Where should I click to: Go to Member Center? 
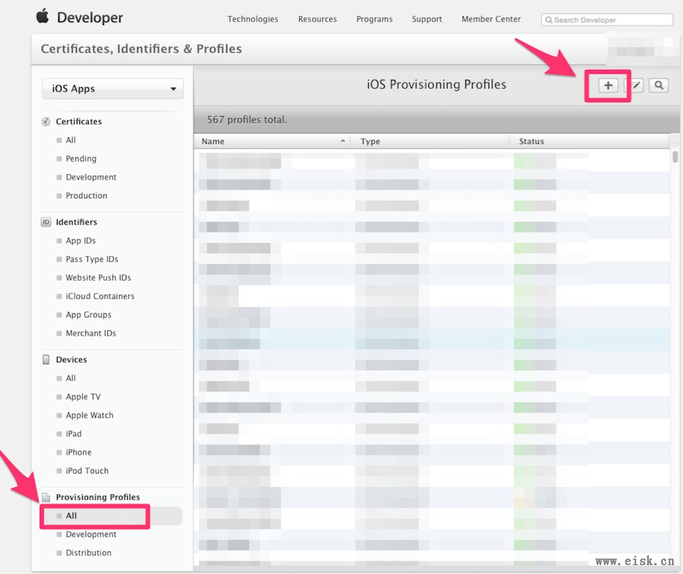491,19
